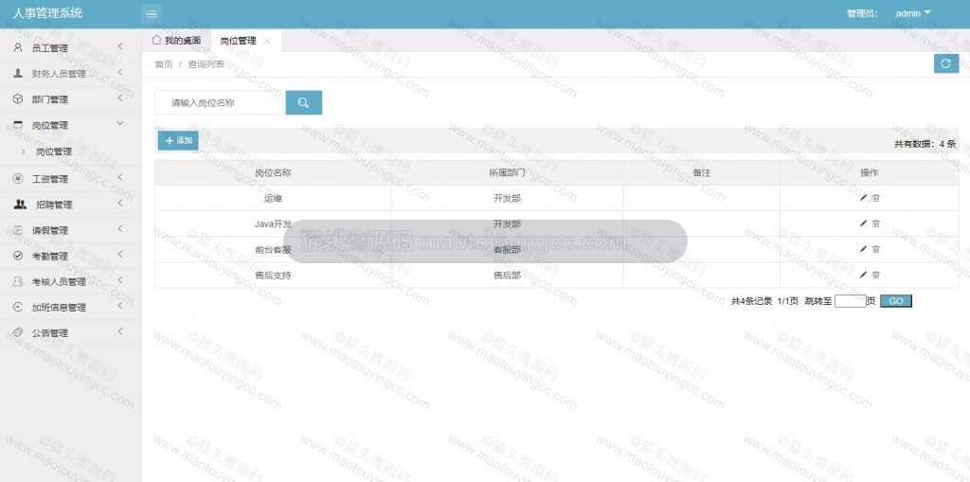Click the 岗位名称 column header
The height and width of the screenshot is (482, 970).
click(273, 173)
